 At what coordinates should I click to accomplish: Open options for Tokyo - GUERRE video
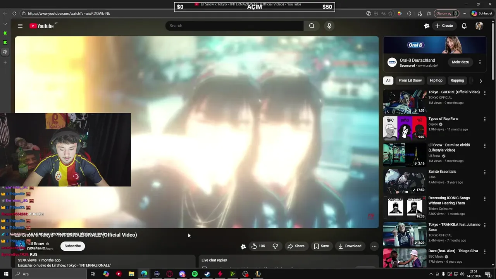(484, 93)
